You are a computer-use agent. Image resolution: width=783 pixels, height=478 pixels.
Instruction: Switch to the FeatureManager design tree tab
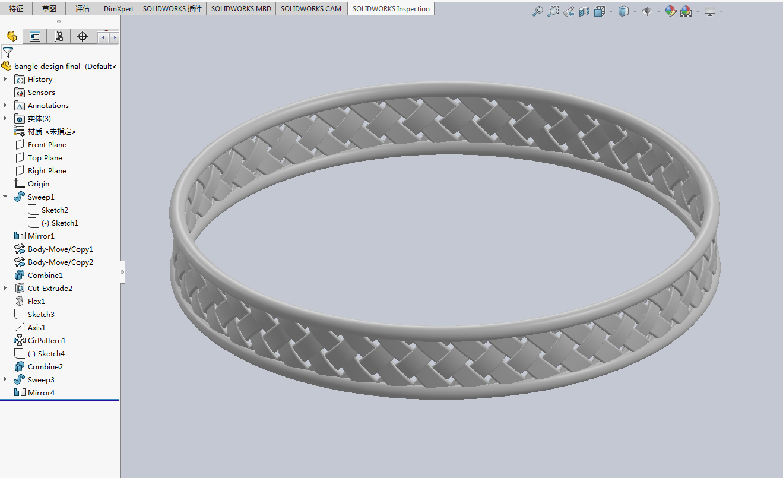click(x=11, y=37)
